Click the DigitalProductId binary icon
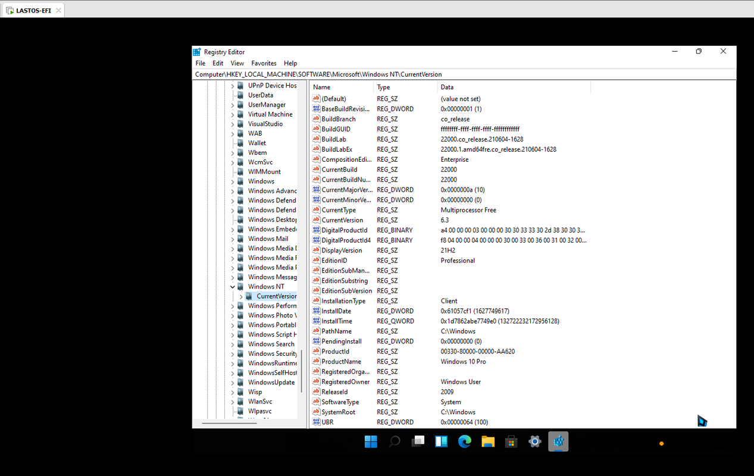 click(316, 230)
